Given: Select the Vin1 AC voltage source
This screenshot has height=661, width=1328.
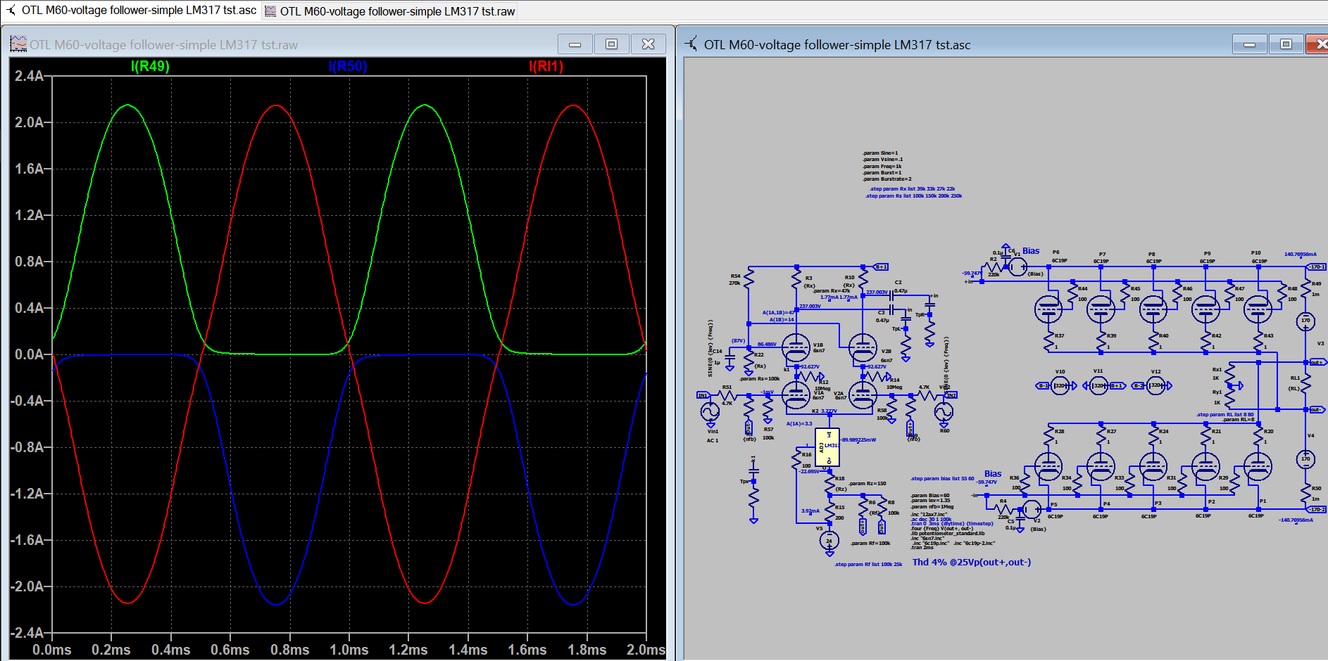Looking at the screenshot, I should 710,411.
